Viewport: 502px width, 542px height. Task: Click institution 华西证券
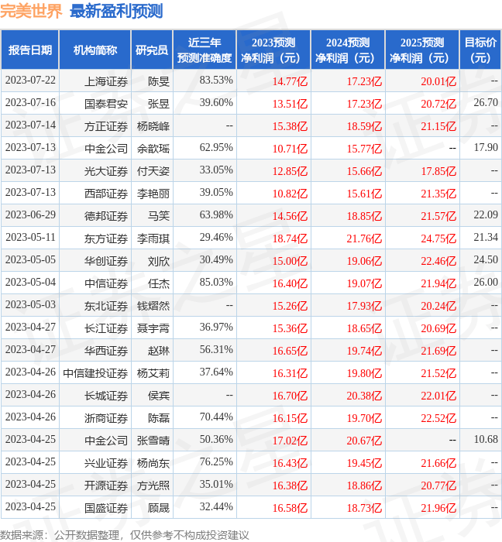click(x=106, y=351)
